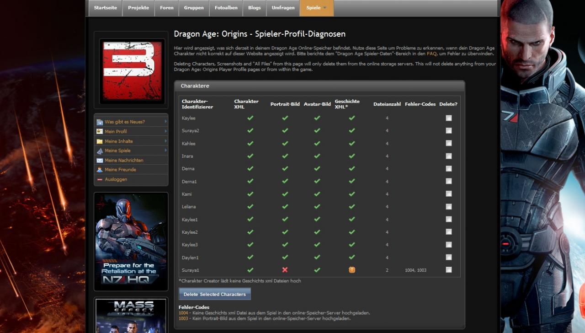Expand the Meine Inhalte submenu arrow
Viewport: 585px width, 333px height.
pos(165,141)
